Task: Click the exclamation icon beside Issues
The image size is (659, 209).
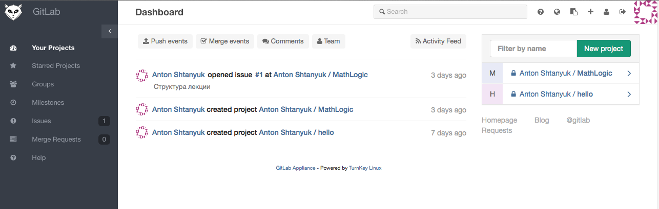Action: point(13,121)
